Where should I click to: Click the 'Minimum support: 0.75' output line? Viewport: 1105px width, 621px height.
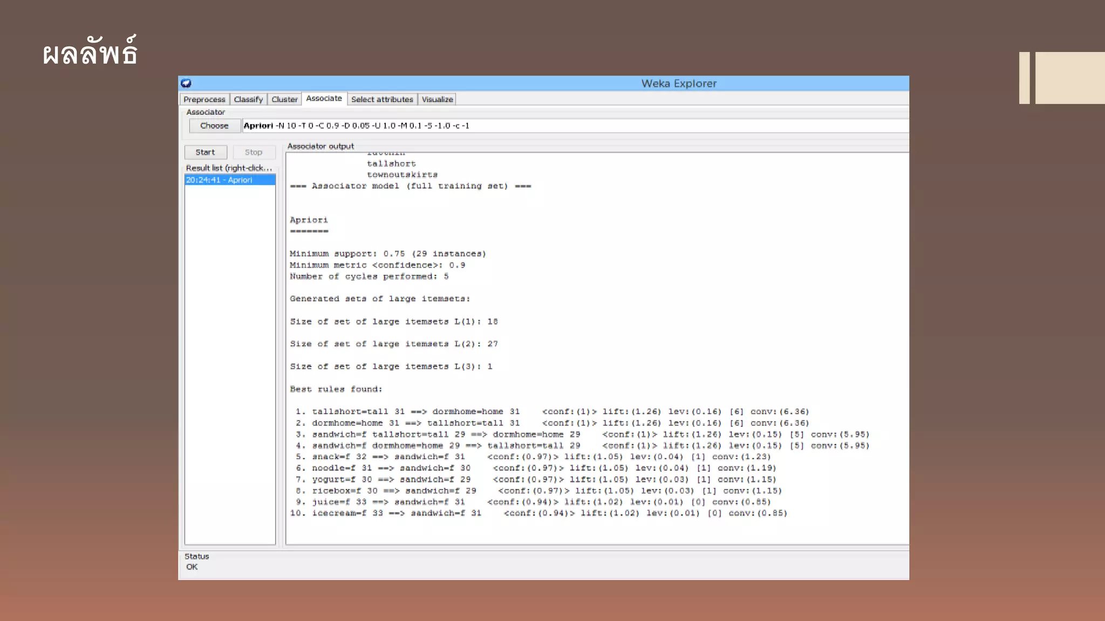pos(387,253)
